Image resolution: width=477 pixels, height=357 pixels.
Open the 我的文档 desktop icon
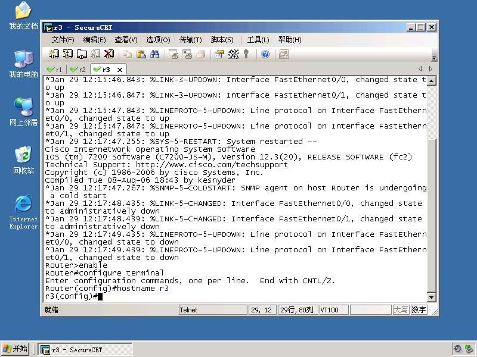tap(23, 16)
